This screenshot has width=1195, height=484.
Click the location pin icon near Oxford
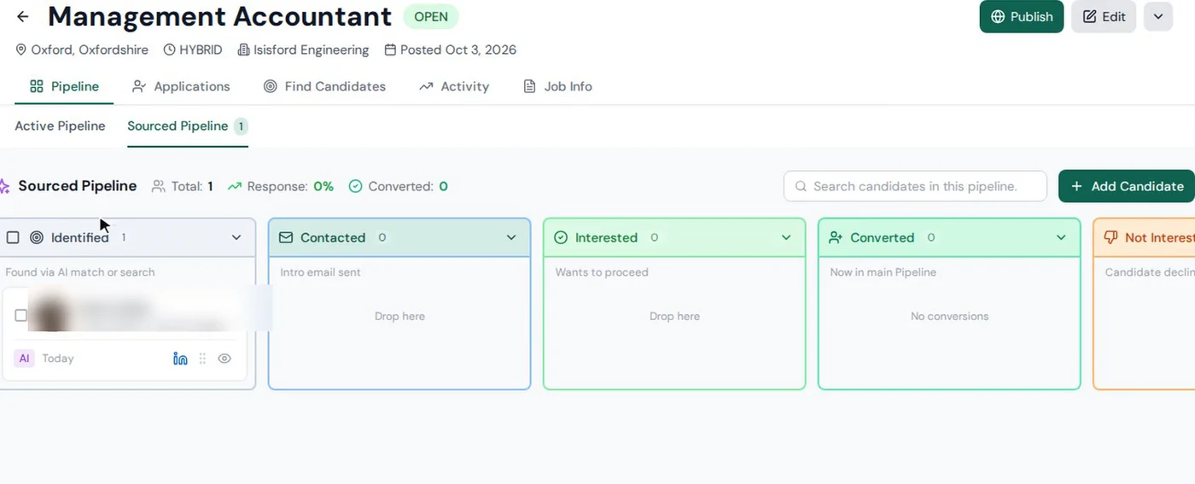pos(21,50)
